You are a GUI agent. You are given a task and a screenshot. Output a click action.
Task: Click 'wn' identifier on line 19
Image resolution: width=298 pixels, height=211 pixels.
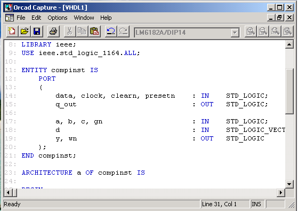(x=73, y=139)
